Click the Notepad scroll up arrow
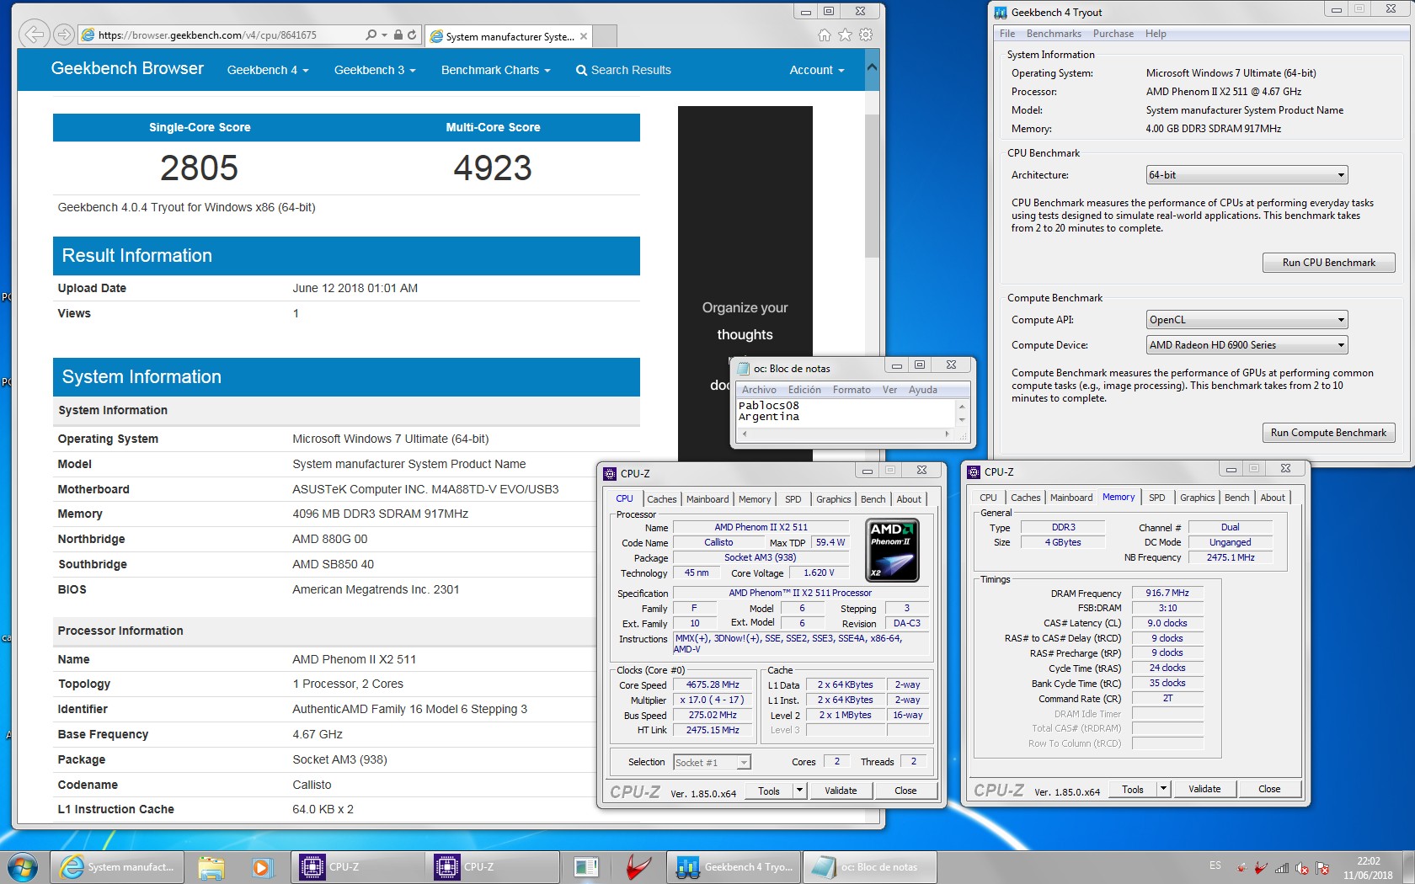Viewport: 1415px width, 884px height. point(962,407)
